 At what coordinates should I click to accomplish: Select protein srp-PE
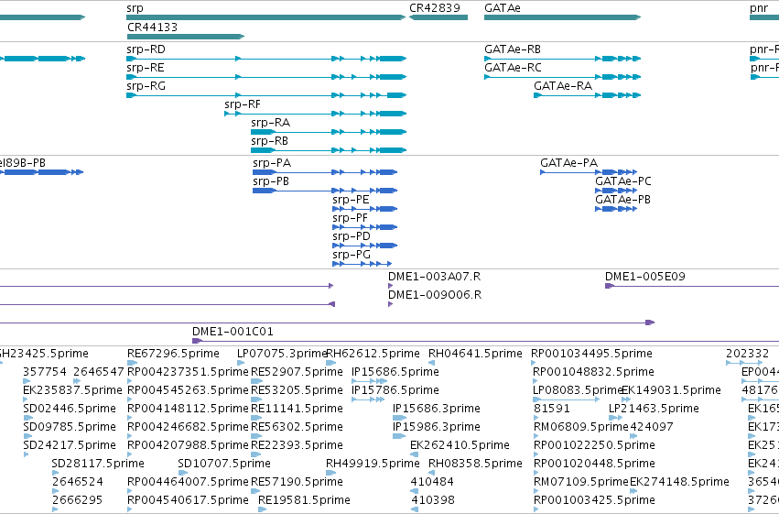(364, 209)
